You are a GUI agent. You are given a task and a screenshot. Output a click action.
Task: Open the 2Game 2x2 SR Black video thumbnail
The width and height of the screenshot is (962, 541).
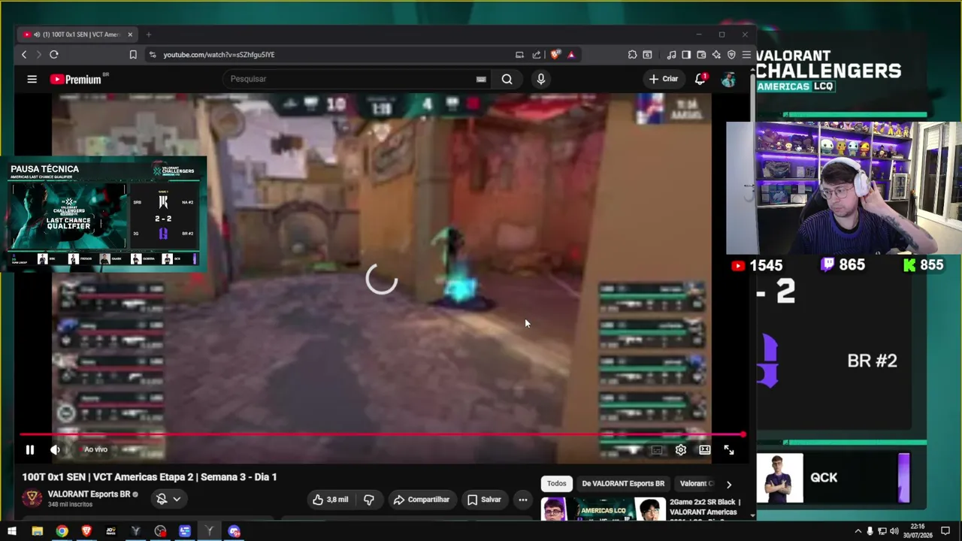[x=603, y=509]
